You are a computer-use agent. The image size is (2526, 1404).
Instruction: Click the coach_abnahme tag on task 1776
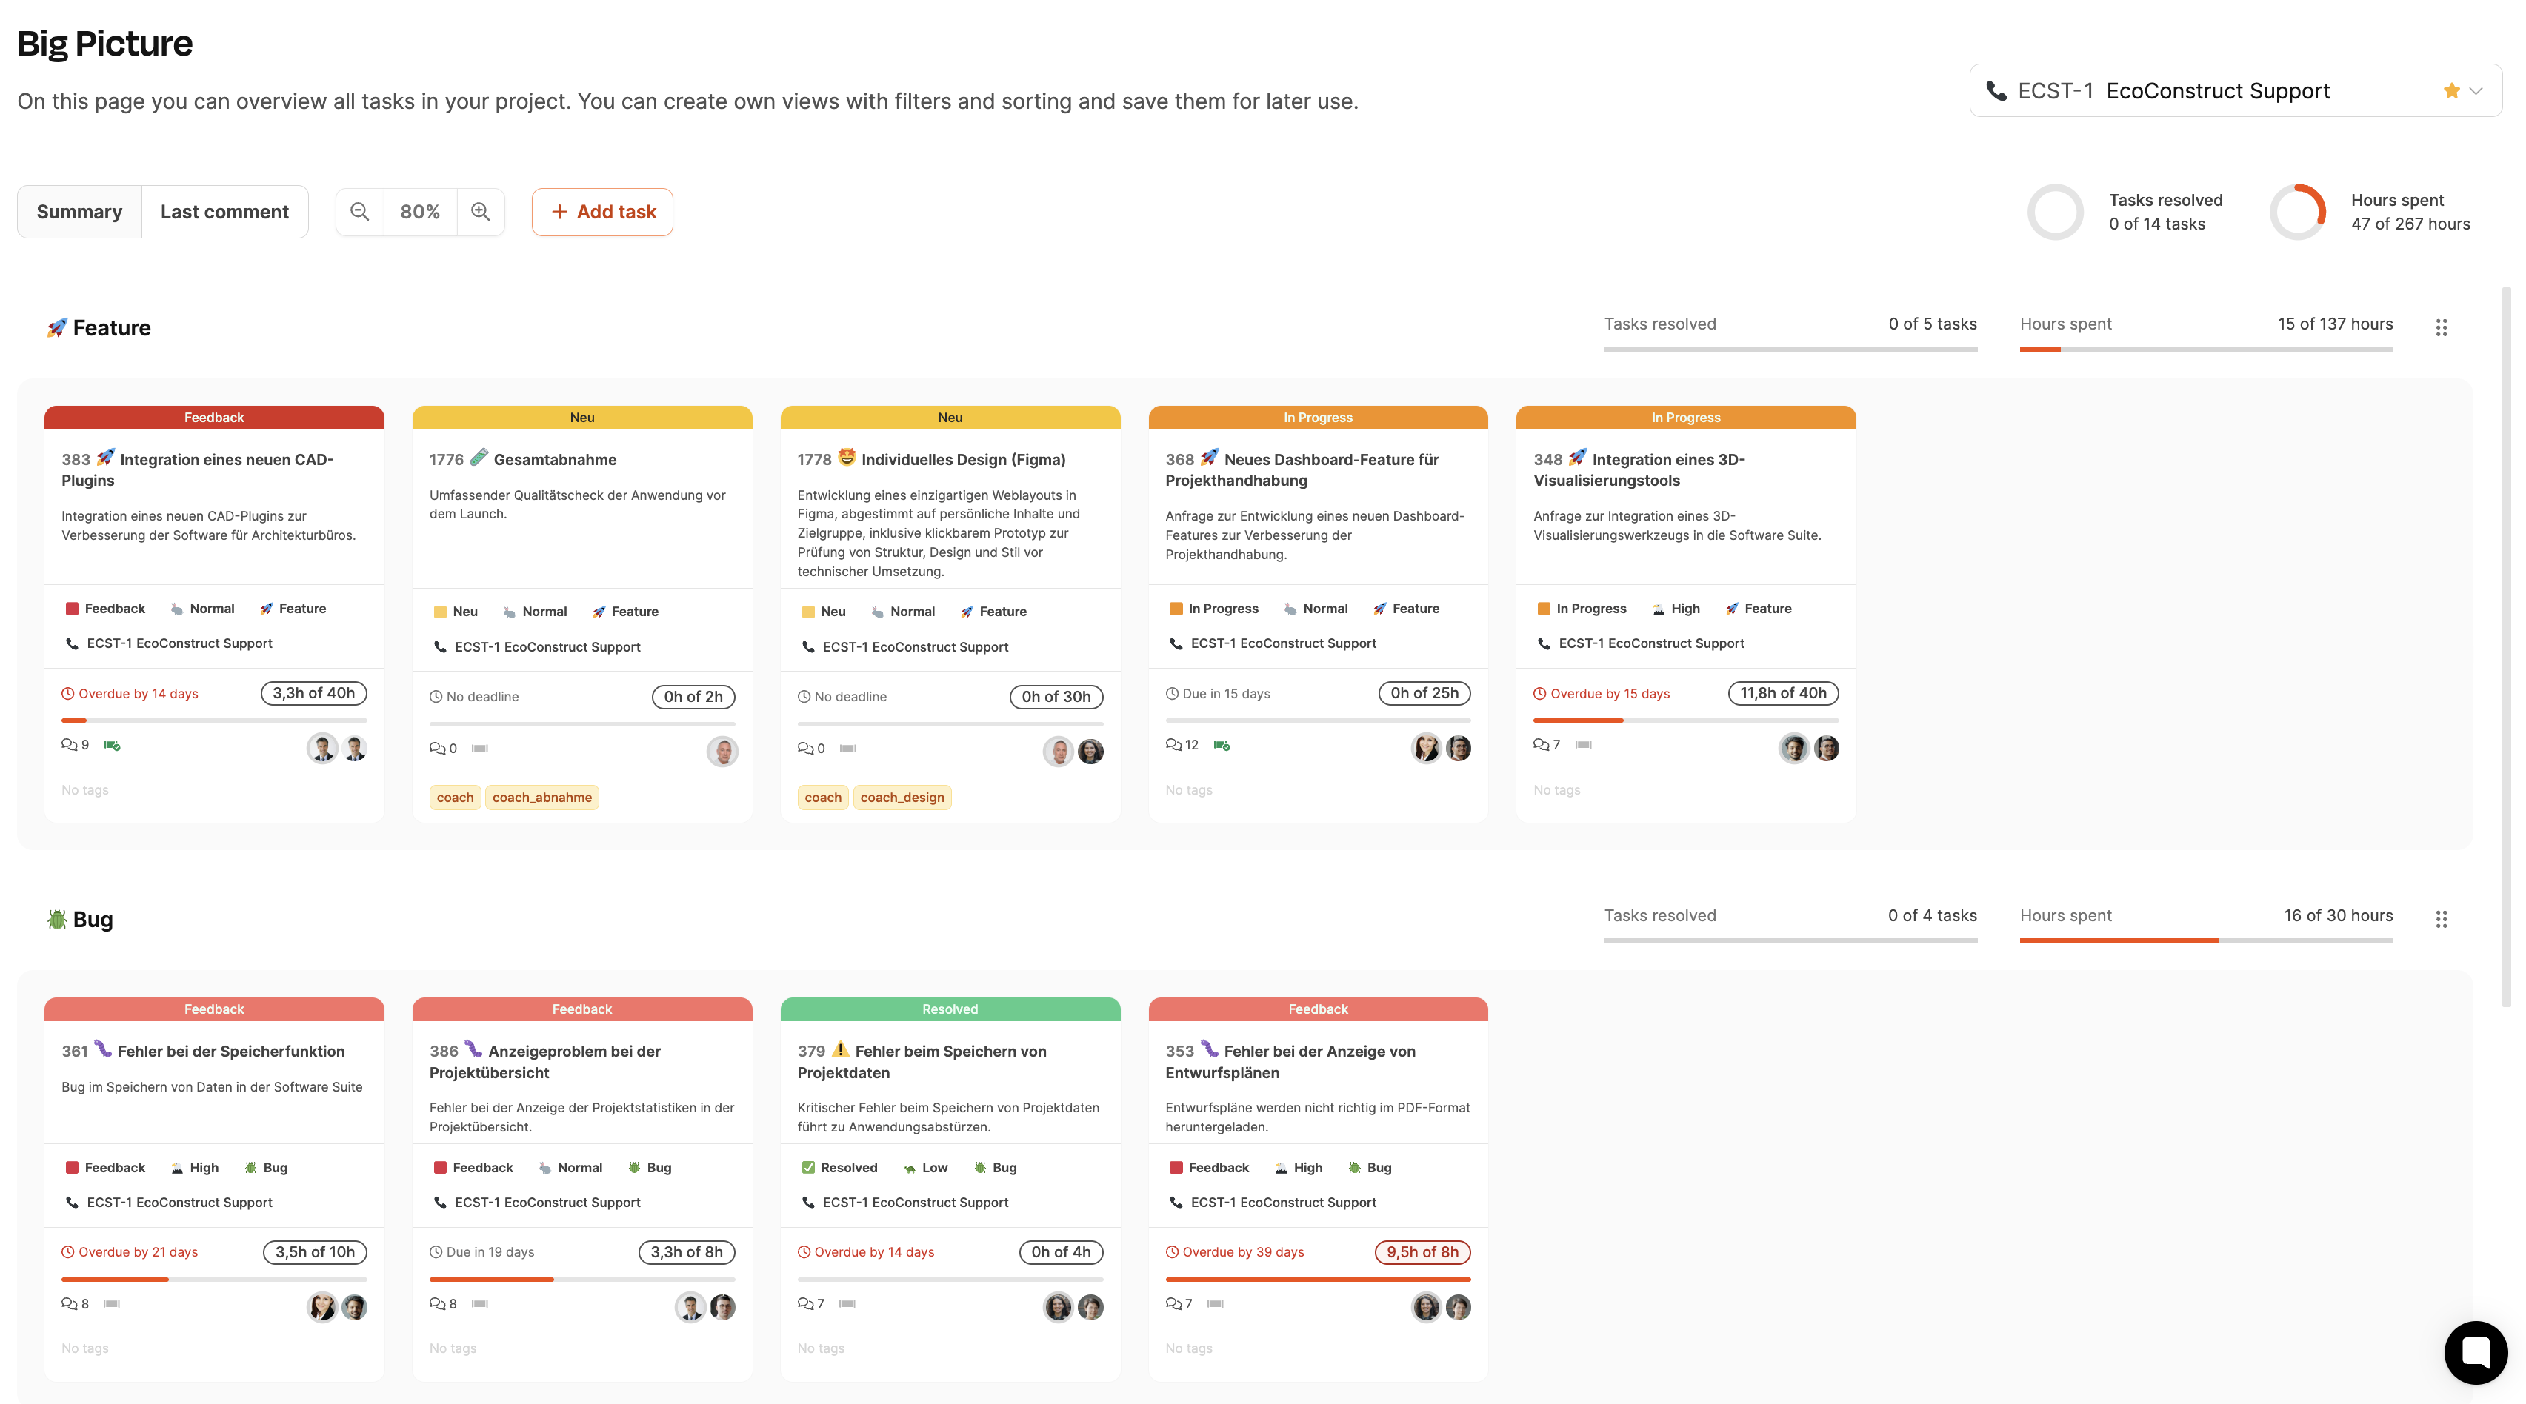coord(541,797)
